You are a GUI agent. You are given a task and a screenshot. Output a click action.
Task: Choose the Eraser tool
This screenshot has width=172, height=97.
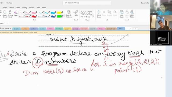(16, 13)
